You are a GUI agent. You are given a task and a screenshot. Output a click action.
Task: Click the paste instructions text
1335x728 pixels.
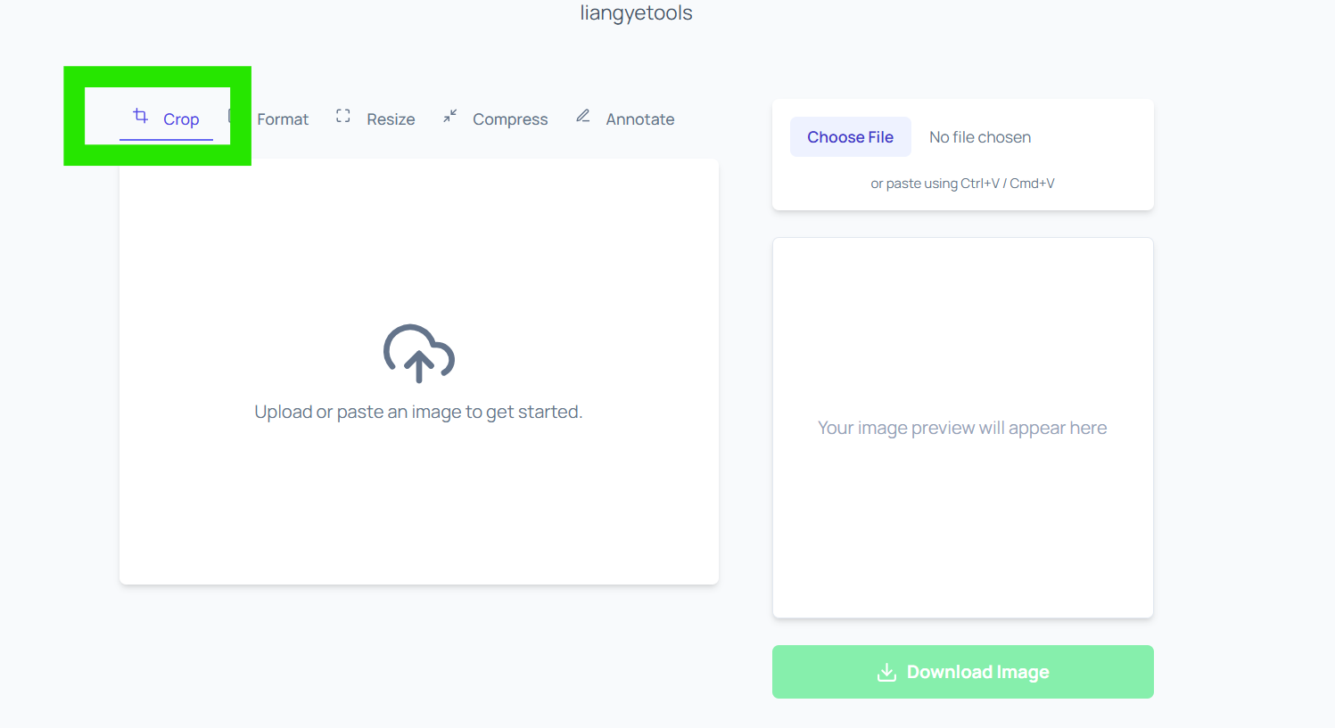point(962,183)
